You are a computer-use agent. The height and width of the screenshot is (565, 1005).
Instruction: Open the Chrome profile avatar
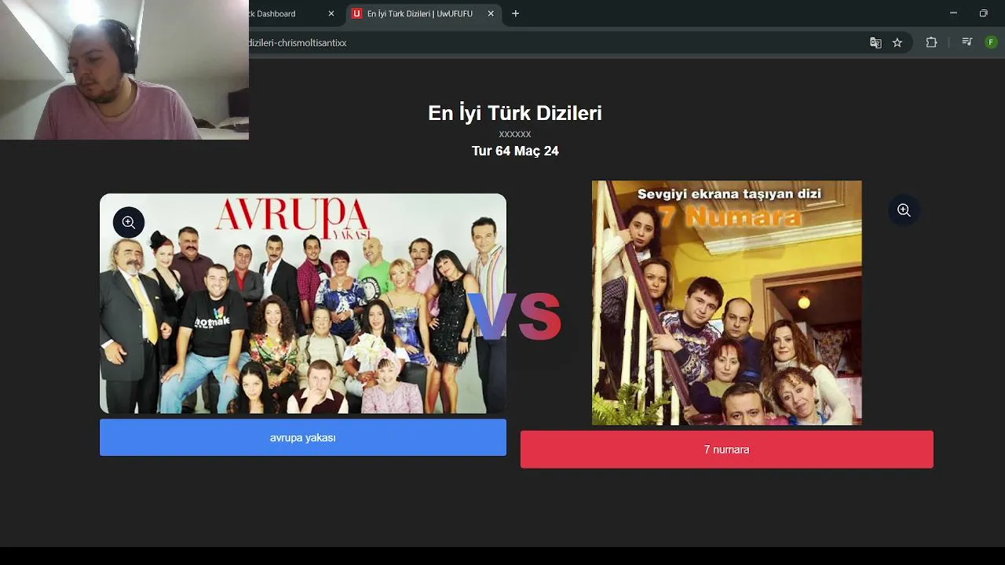[x=991, y=42]
